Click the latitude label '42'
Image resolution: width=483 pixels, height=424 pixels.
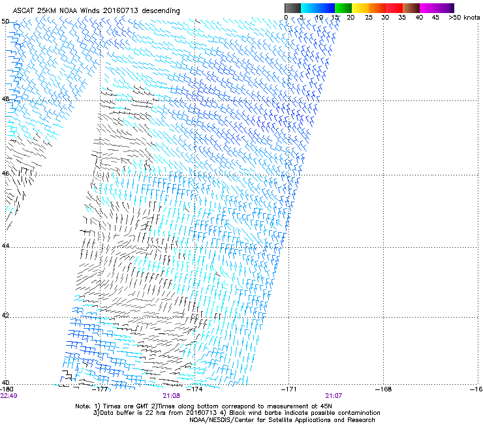point(5,315)
